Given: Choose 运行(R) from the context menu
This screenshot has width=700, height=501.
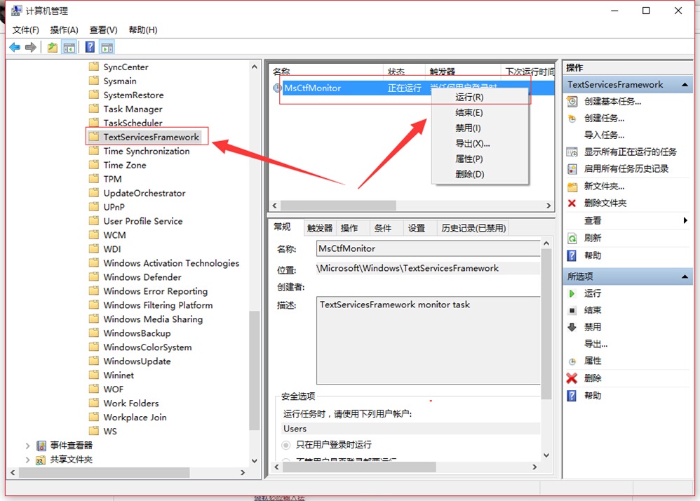Looking at the screenshot, I should [x=469, y=97].
